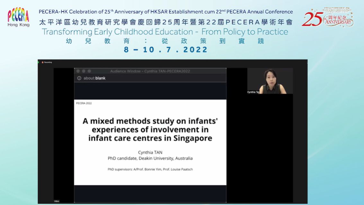This screenshot has width=364, height=205.
Task: Click the presentation title about infants' experiences
Action: pos(150,130)
